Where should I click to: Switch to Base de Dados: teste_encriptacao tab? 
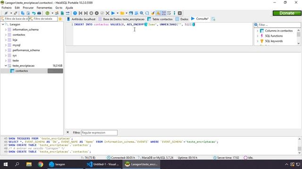(122, 19)
